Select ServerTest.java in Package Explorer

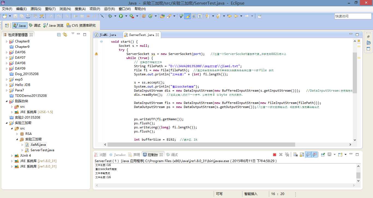pos(42,150)
